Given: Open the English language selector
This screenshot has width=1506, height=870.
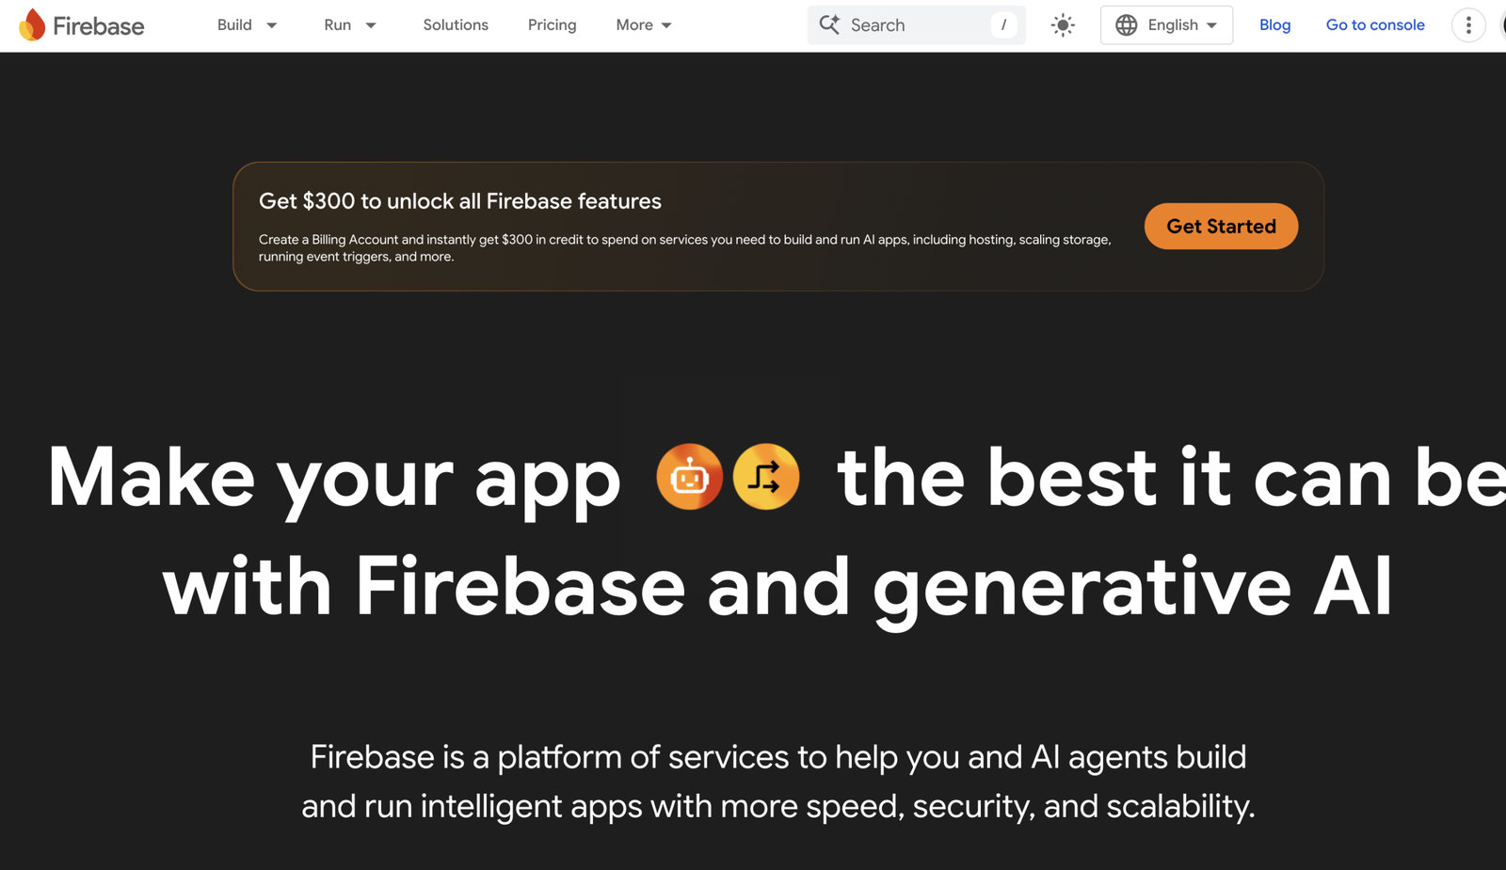Looking at the screenshot, I should [1166, 25].
